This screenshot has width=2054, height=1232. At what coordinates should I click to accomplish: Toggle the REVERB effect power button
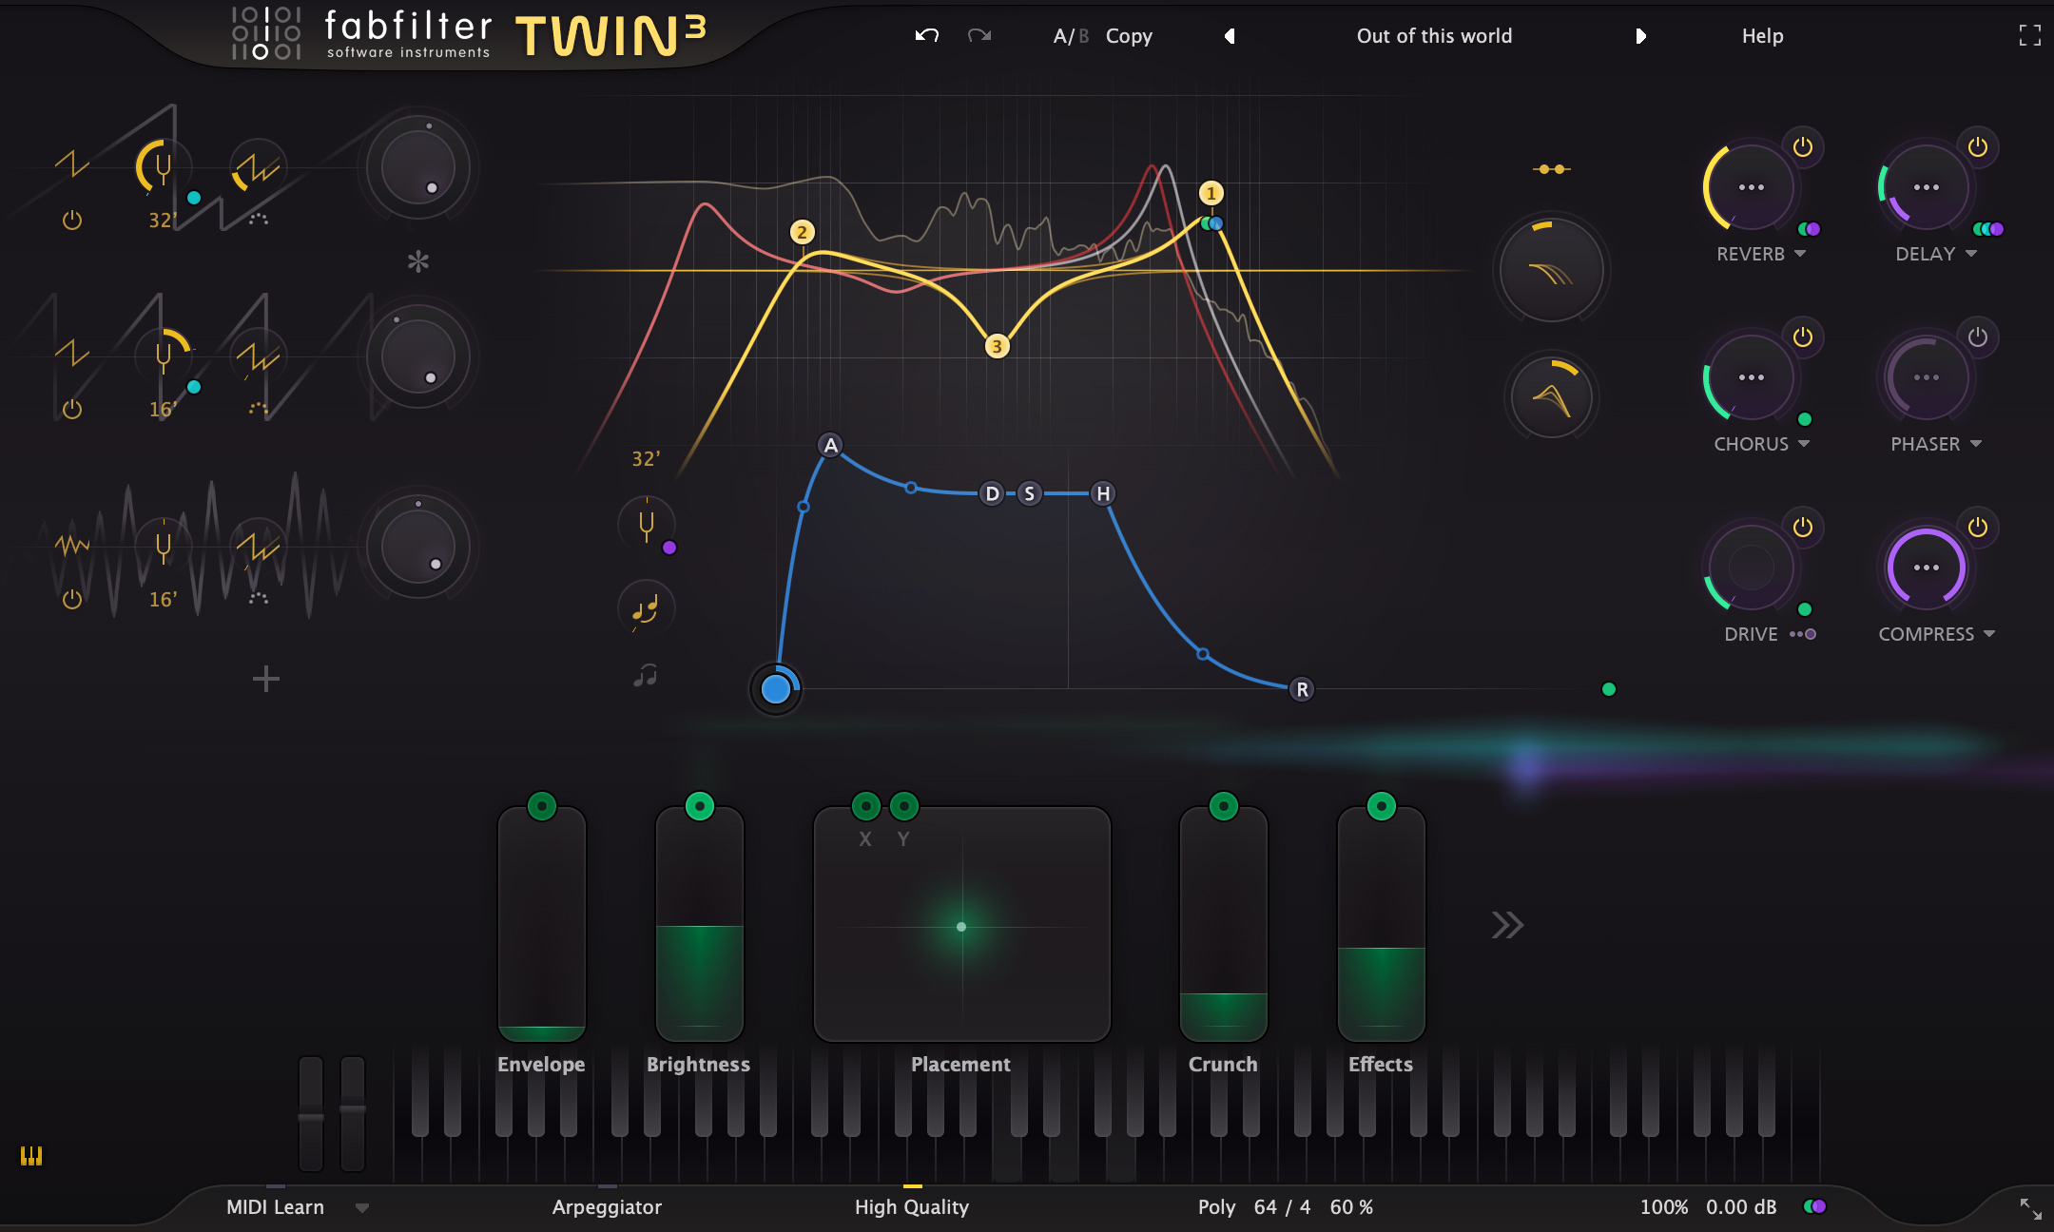[1802, 145]
